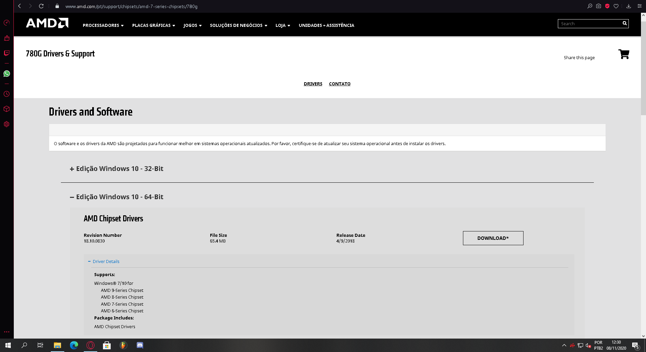Image resolution: width=646 pixels, height=352 pixels.
Task: Go forward using the browser forward arrow
Action: tap(30, 6)
